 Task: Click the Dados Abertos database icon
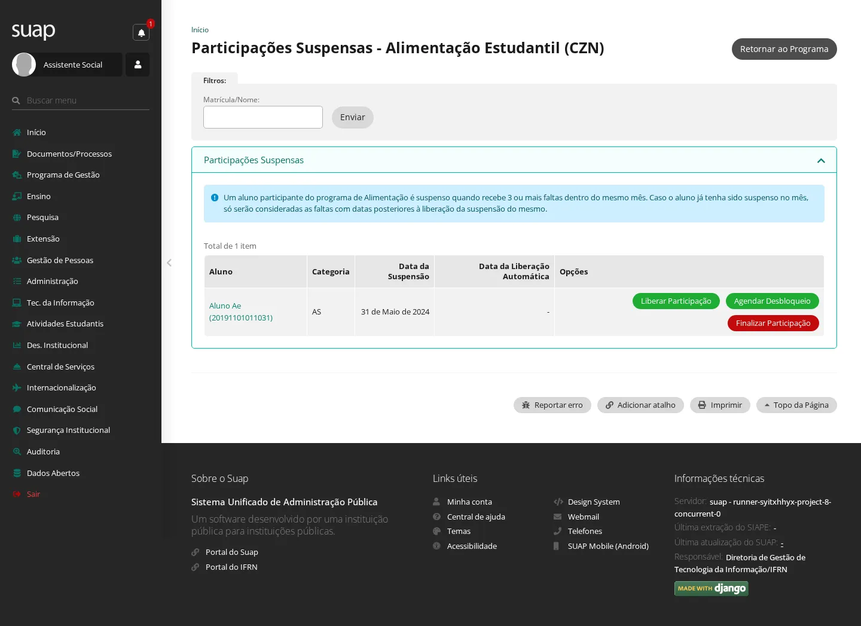point(17,473)
